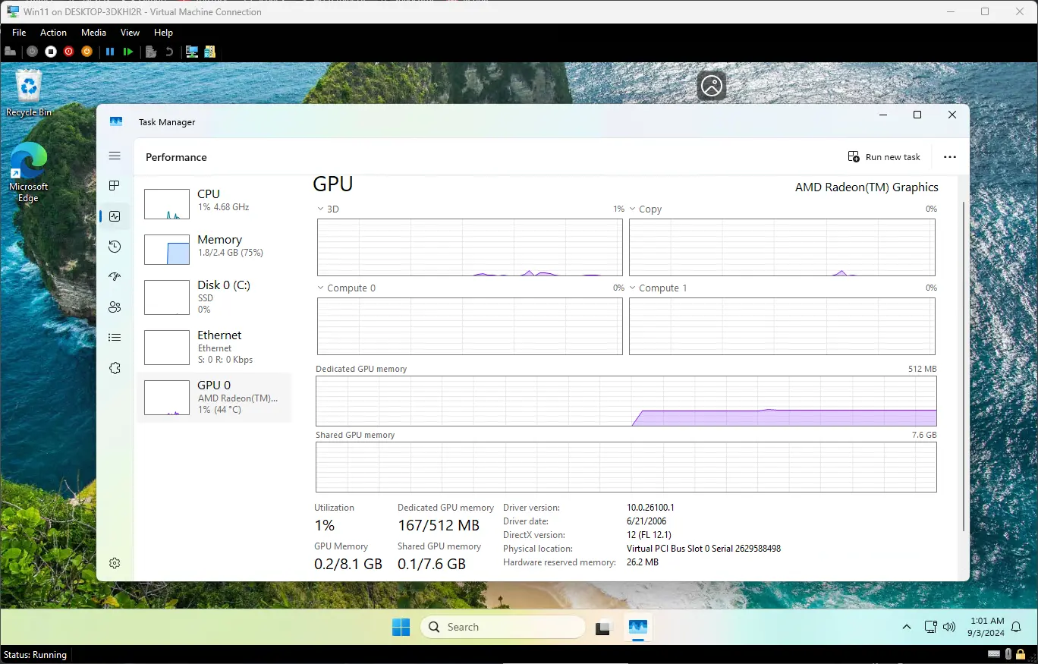Click the Dedicated GPU memory graph
The height and width of the screenshot is (664, 1038).
(626, 401)
